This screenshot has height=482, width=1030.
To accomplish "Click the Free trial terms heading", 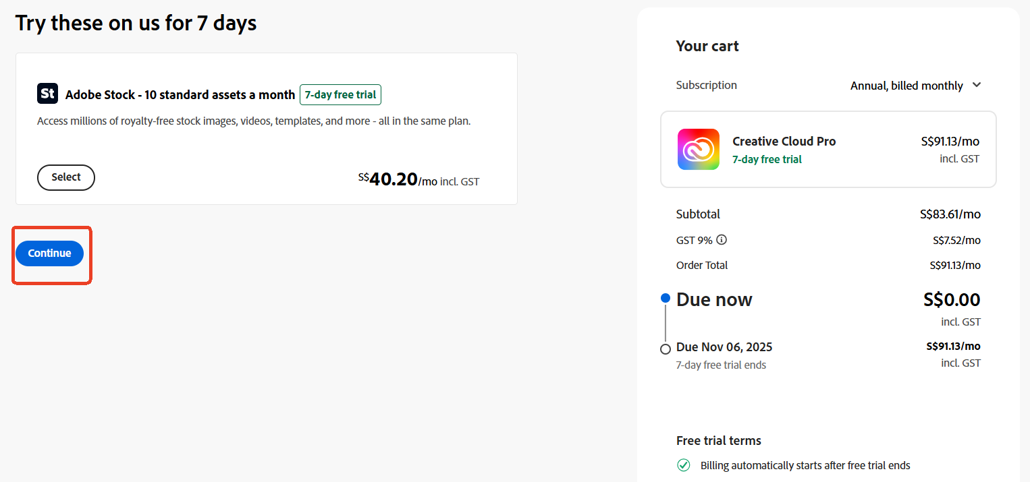I will [718, 440].
